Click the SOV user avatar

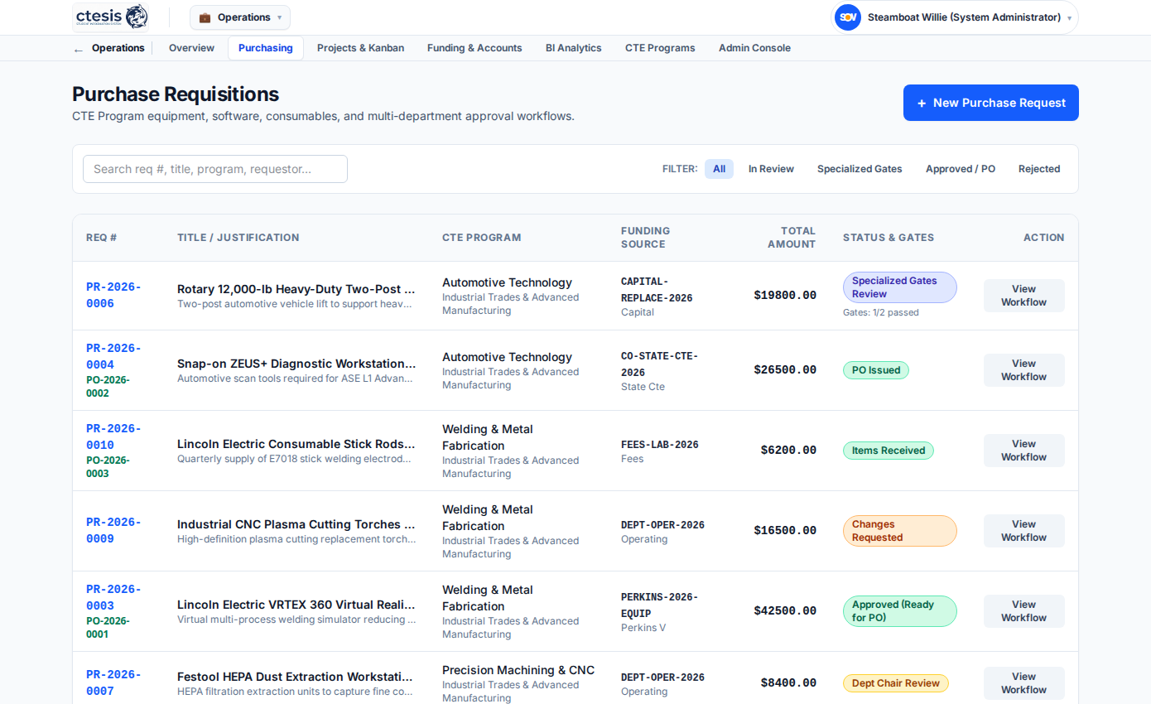(847, 17)
